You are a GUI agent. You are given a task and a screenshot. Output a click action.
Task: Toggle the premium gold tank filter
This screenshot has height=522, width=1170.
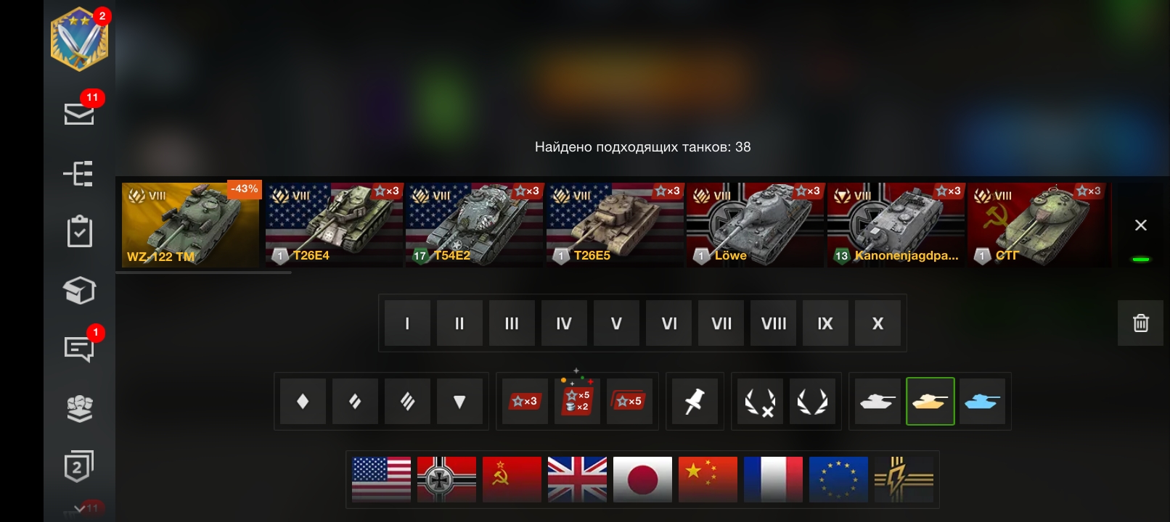tap(930, 401)
